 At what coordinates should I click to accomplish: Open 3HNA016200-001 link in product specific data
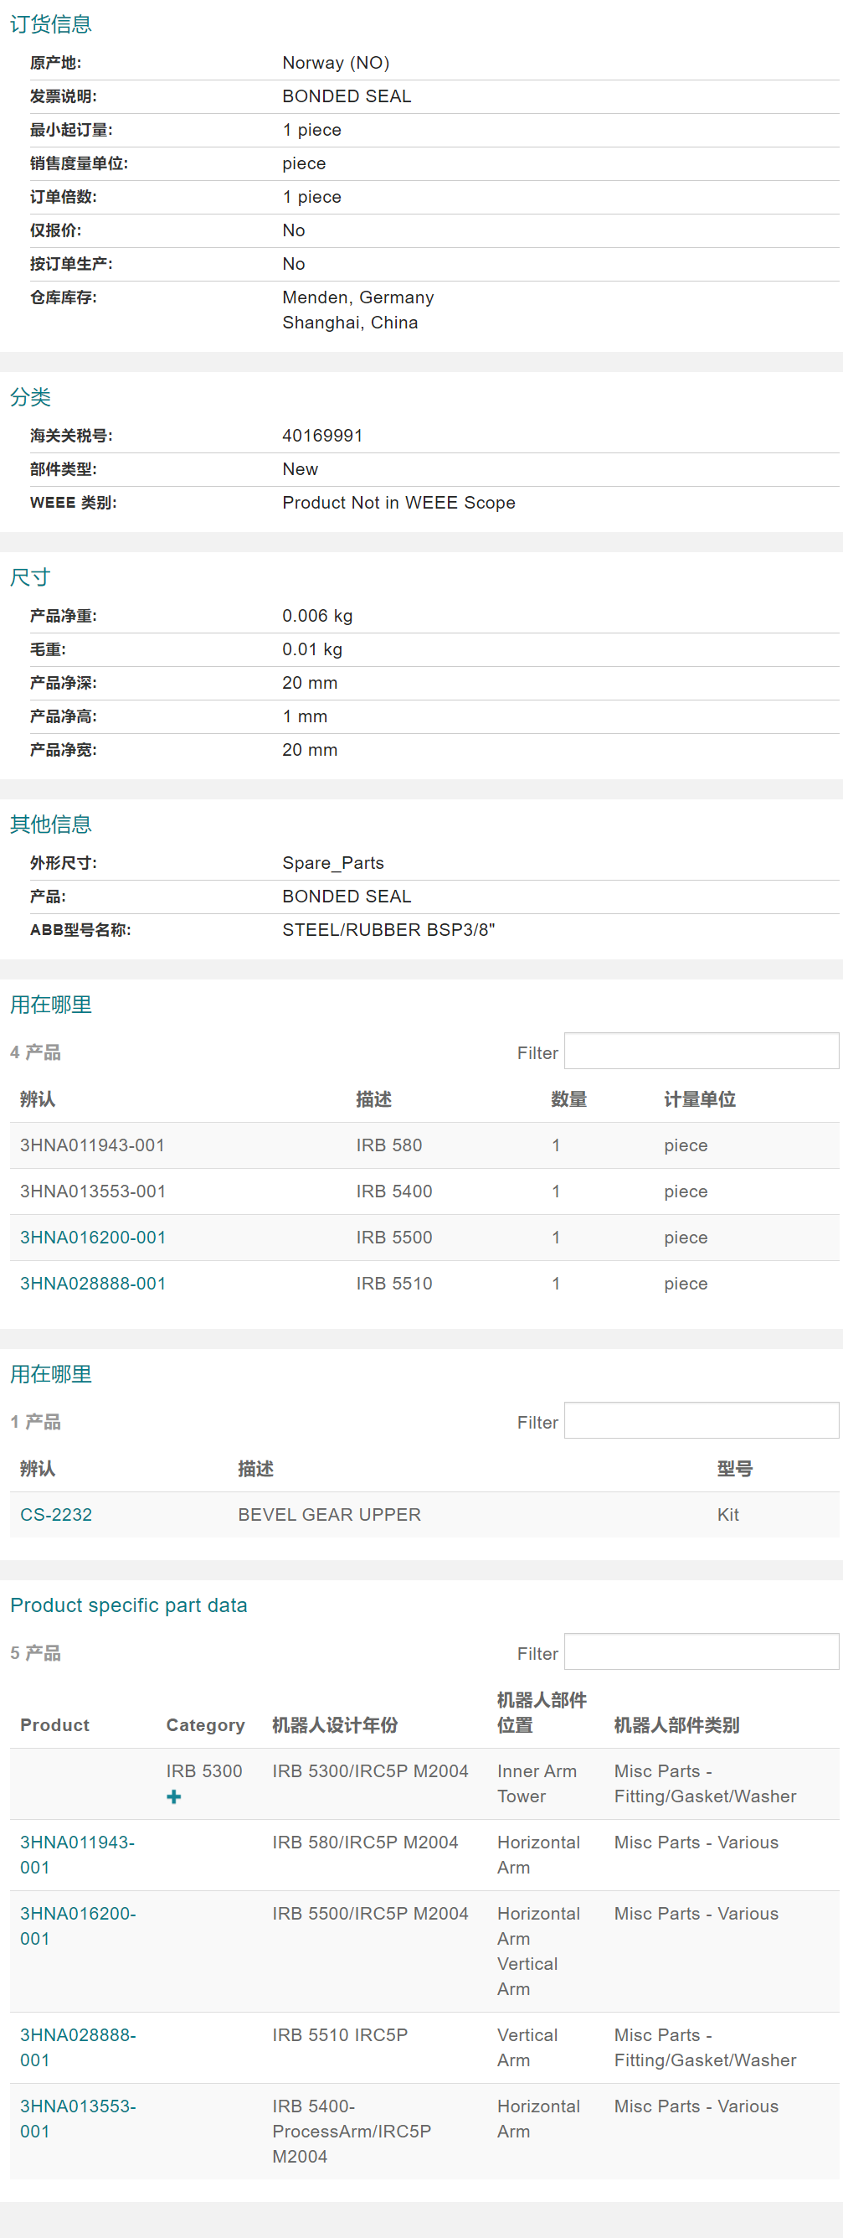pyautogui.click(x=78, y=1926)
